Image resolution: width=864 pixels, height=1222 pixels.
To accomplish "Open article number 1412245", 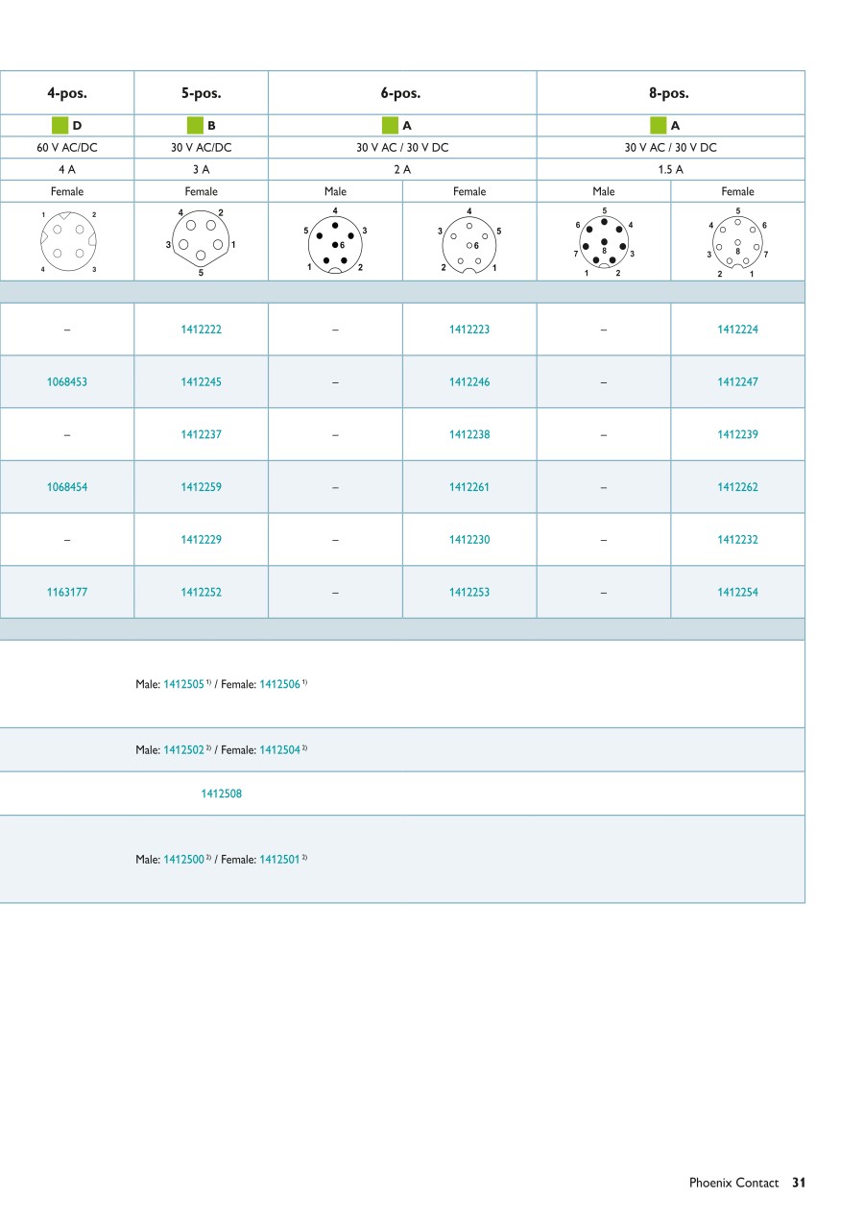I will pyautogui.click(x=201, y=382).
